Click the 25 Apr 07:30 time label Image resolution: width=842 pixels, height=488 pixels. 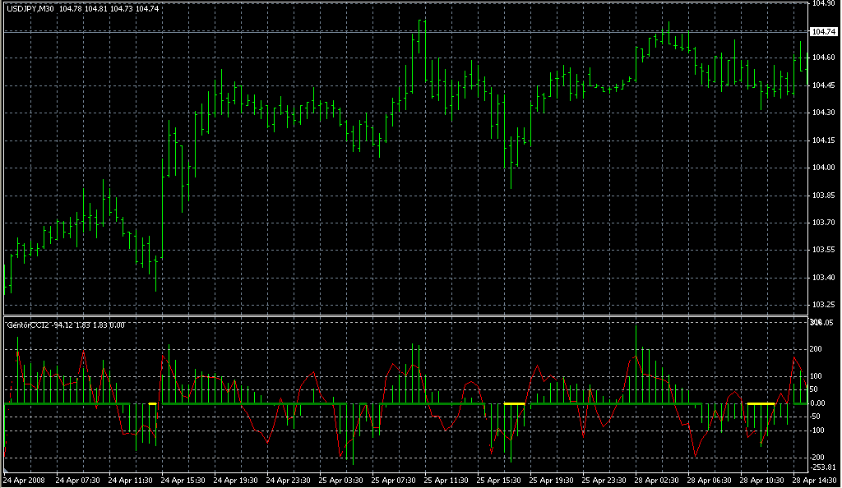pos(395,479)
